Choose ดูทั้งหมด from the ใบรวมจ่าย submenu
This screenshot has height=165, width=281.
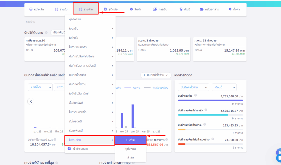tap(130, 149)
